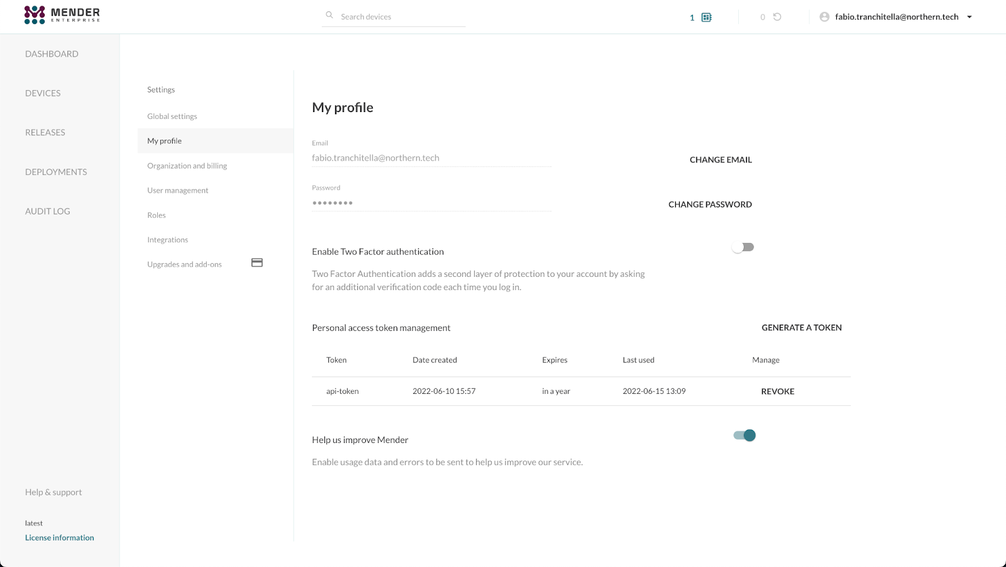Click the deployments in-progress icon in header

pos(777,17)
